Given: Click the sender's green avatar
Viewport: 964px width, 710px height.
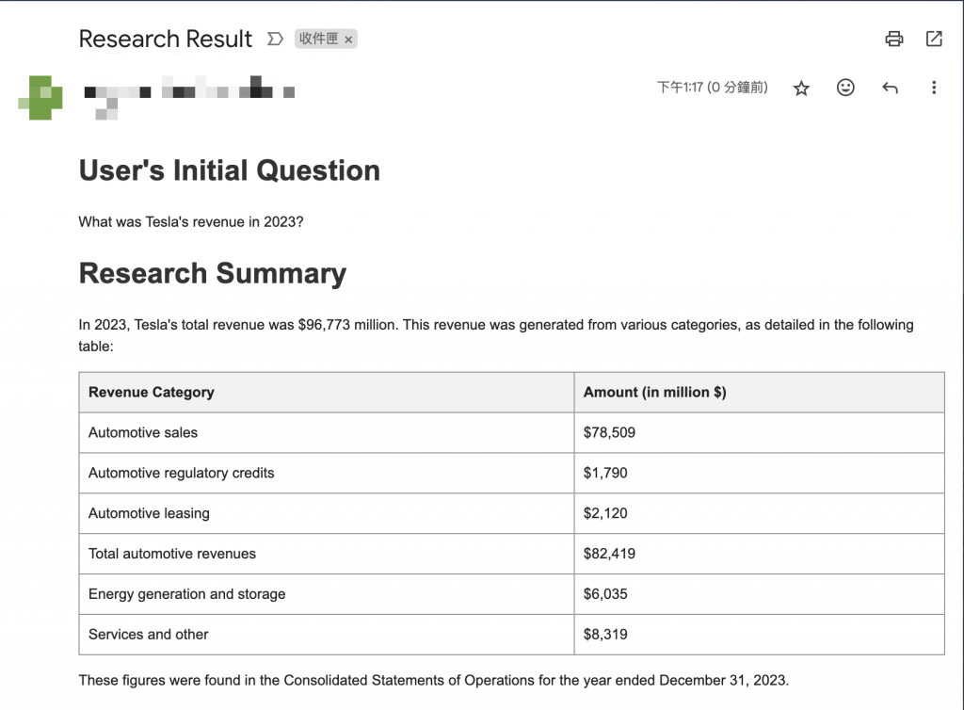Looking at the screenshot, I should coord(40,97).
